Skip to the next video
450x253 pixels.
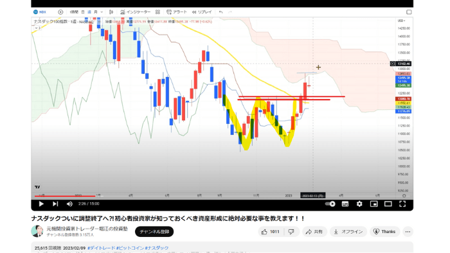(x=55, y=204)
